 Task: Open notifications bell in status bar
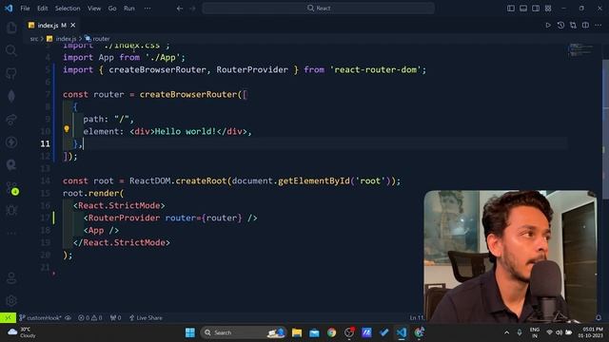tap(599, 317)
